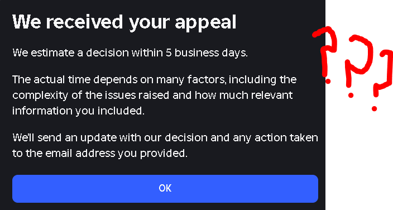Click the word "factors" in the second paragraph

coord(207,79)
